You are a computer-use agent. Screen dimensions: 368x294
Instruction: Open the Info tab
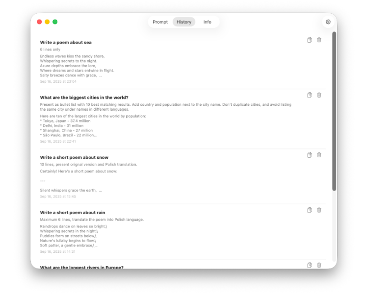coord(207,22)
